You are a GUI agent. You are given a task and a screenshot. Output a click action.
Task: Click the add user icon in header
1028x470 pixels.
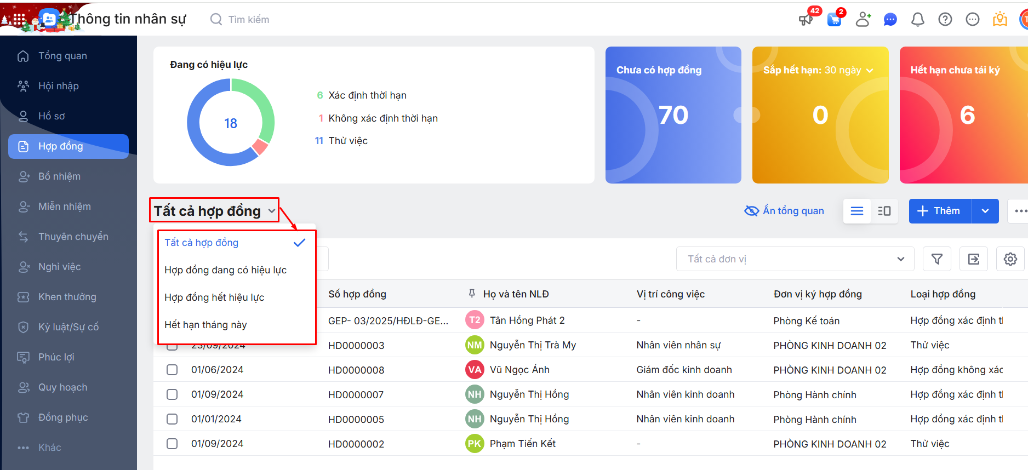[x=863, y=20]
